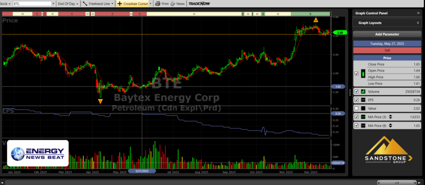Click the orange L low marker

pos(100,101)
